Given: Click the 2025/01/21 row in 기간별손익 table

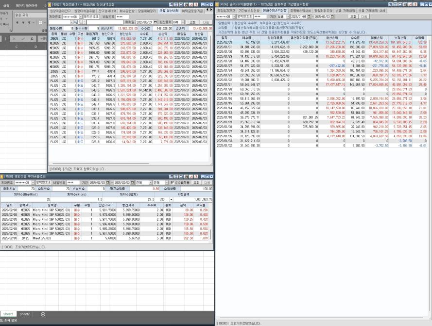Looking at the screenshot, I should click(x=322, y=85).
